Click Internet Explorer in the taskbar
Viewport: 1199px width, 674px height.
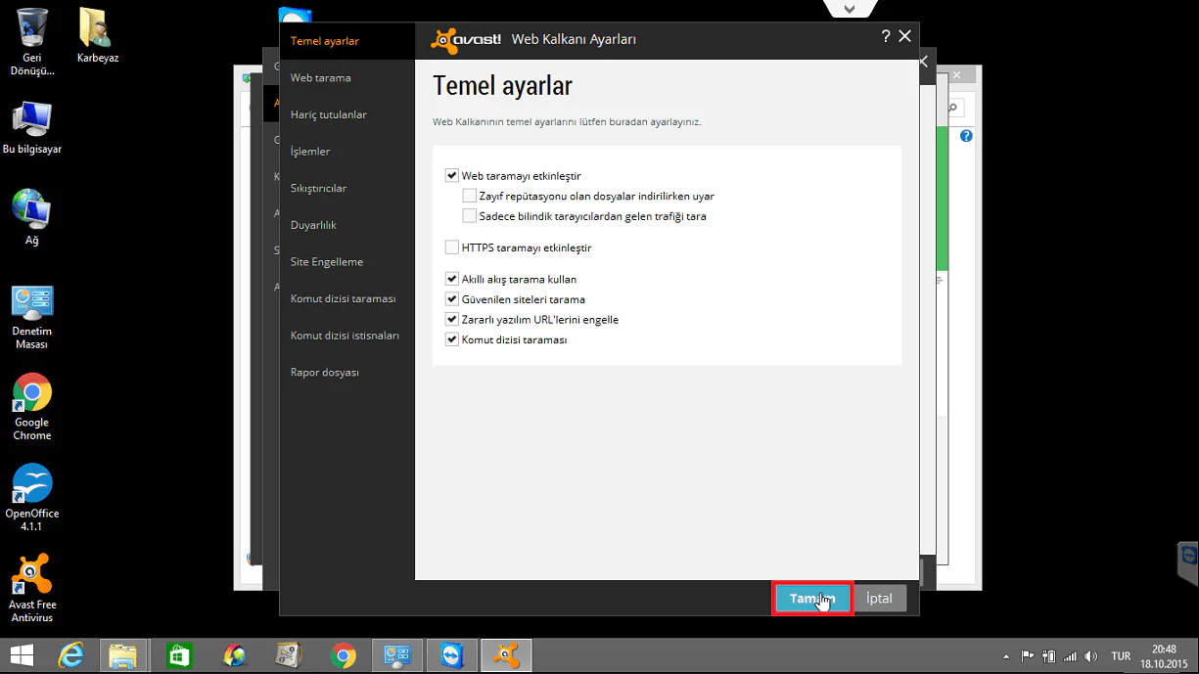72,655
